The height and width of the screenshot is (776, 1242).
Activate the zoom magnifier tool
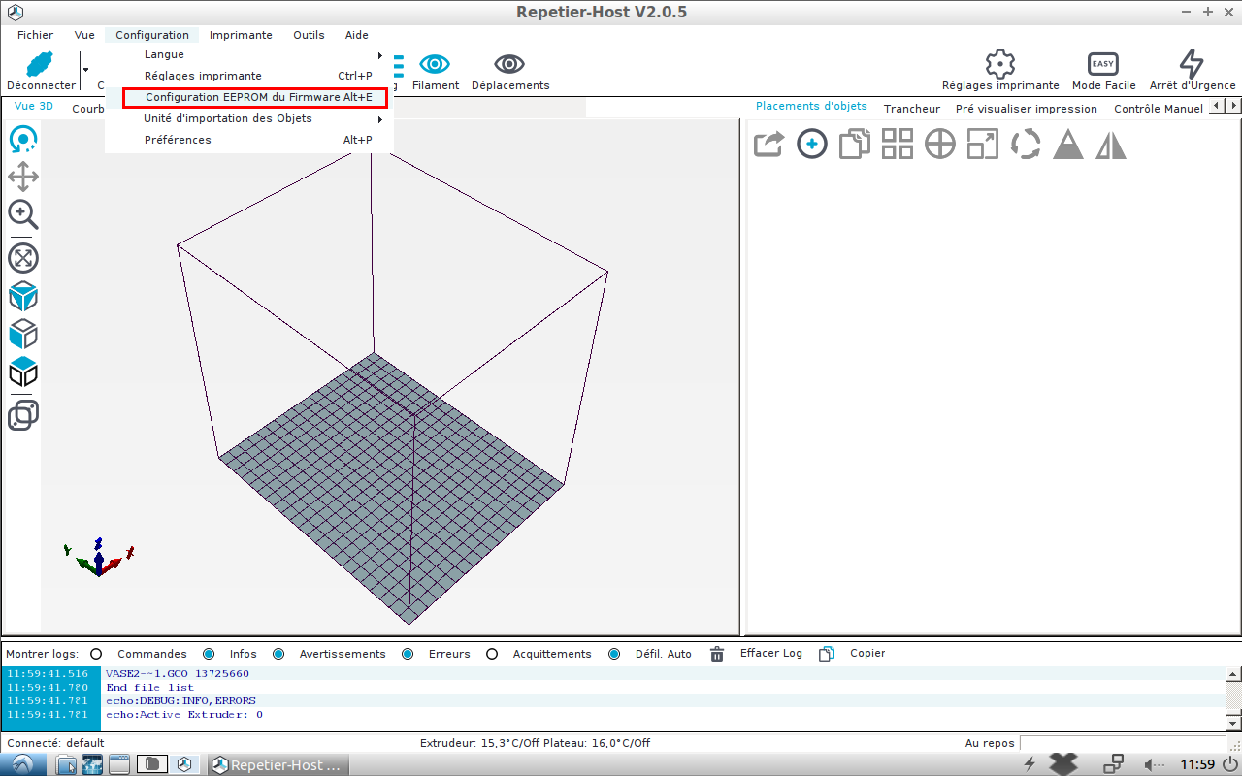pos(23,214)
